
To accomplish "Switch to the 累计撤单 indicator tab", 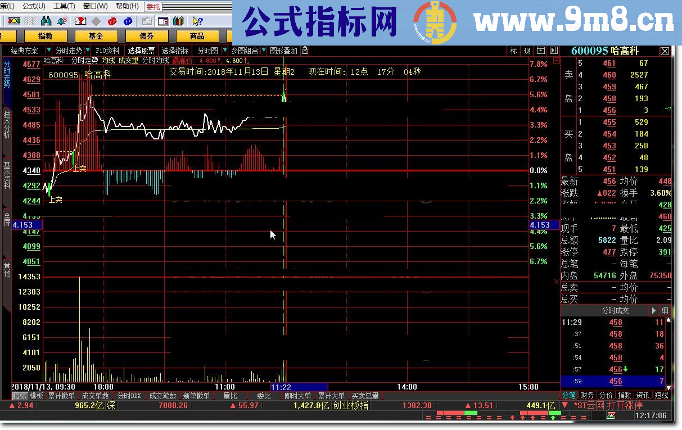I will (x=61, y=396).
